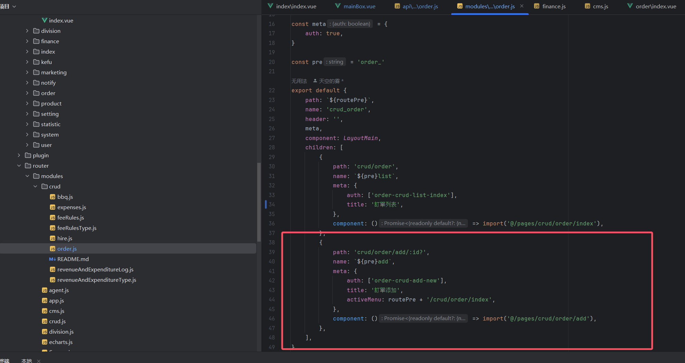
Task: Click JS icon of hire.js
Action: (53, 238)
